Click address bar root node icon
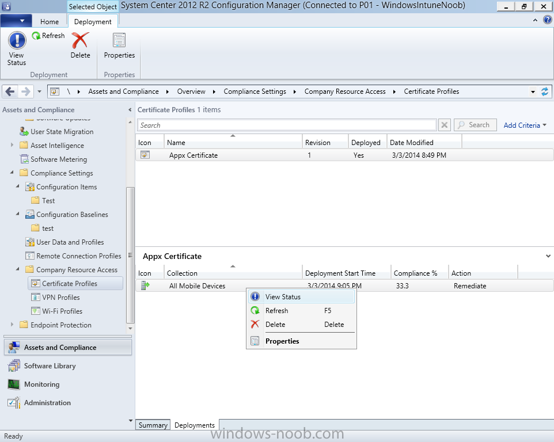Screen dimensions: 554x442 coord(55,92)
